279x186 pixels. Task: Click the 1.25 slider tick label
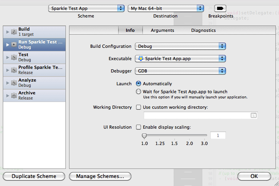160,143
